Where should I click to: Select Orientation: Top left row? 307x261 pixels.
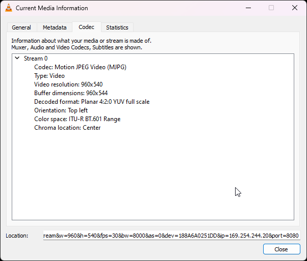[61, 110]
